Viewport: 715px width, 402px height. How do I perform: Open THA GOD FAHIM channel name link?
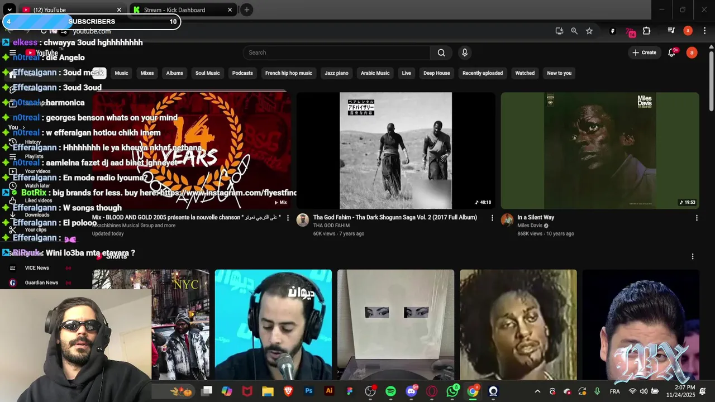(331, 226)
